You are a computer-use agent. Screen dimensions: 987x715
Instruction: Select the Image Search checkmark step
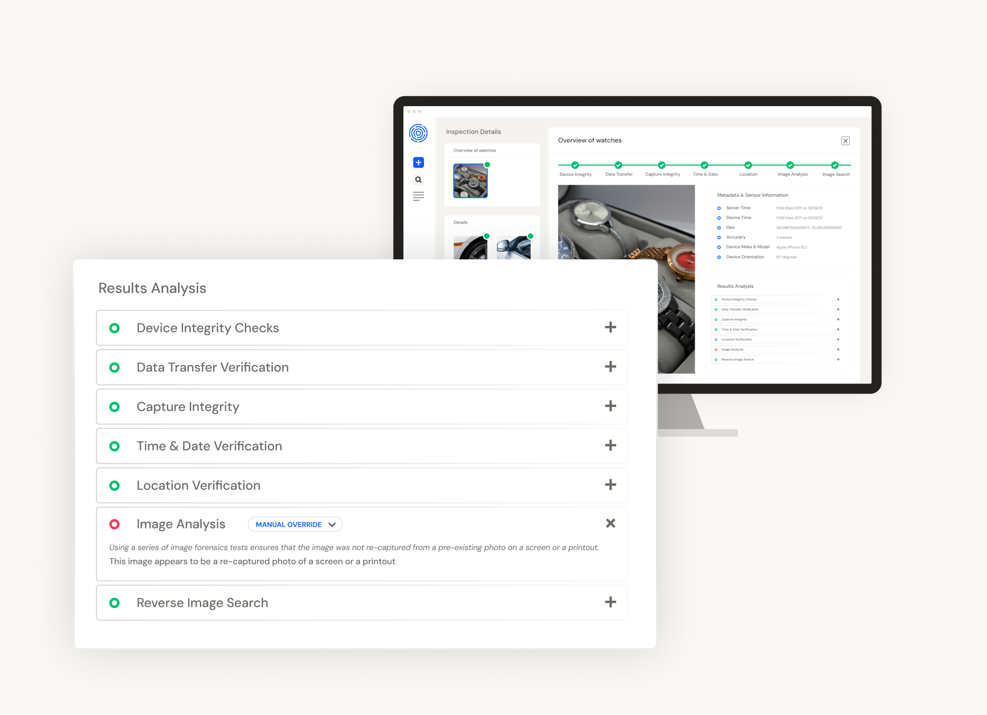point(835,165)
